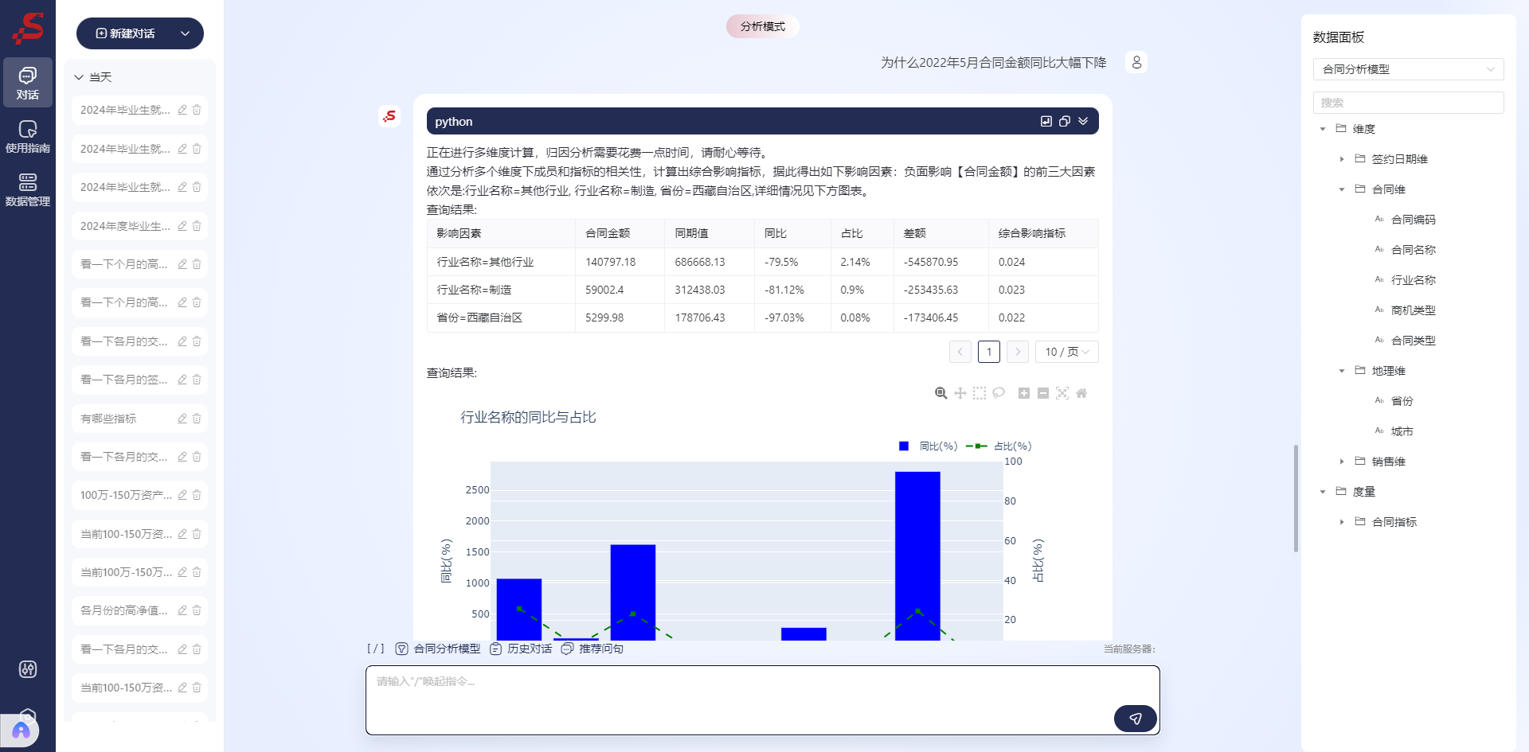This screenshot has width=1529, height=752.
Task: Click the 合同分析模型 option above input
Action: pyautogui.click(x=438, y=649)
